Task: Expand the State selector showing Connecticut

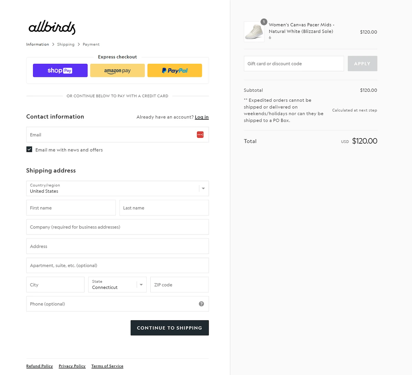Action: tap(117, 285)
